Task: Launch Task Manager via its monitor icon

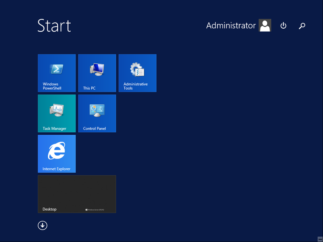Action: point(57,110)
